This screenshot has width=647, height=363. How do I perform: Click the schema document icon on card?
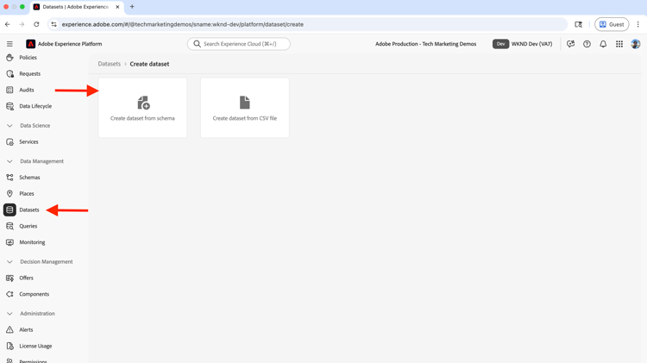143,103
